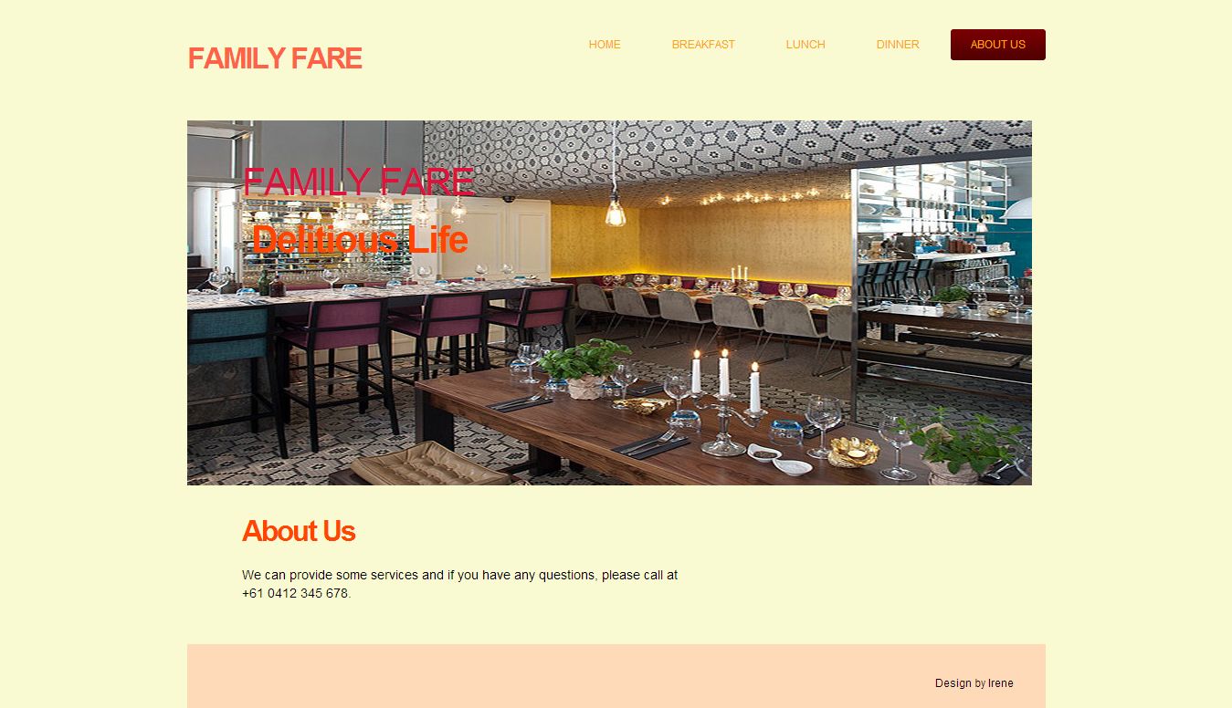Click the phone number +61 0412 345 678
The height and width of the screenshot is (708, 1232).
[295, 593]
